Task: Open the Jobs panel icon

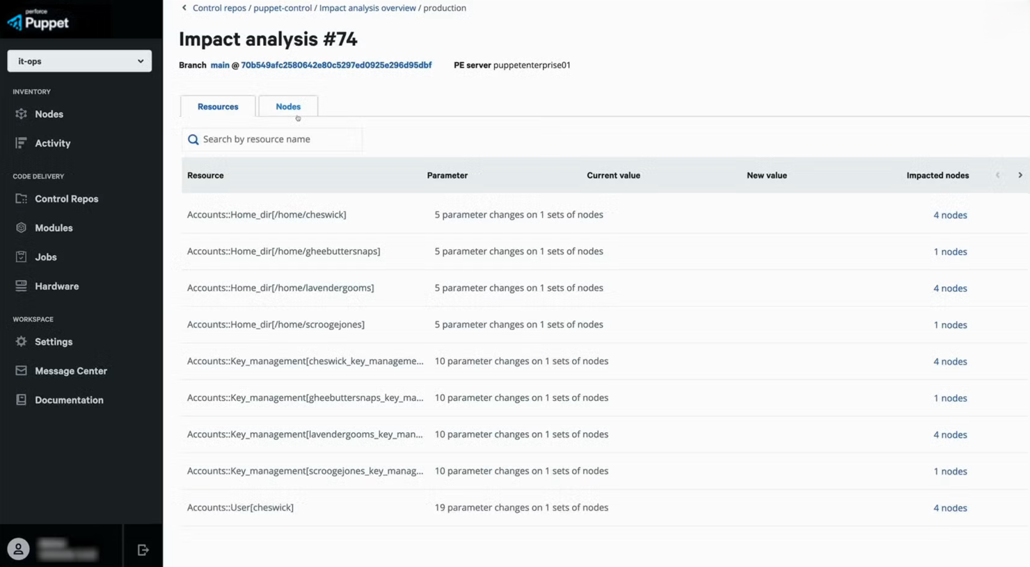Action: click(x=22, y=256)
